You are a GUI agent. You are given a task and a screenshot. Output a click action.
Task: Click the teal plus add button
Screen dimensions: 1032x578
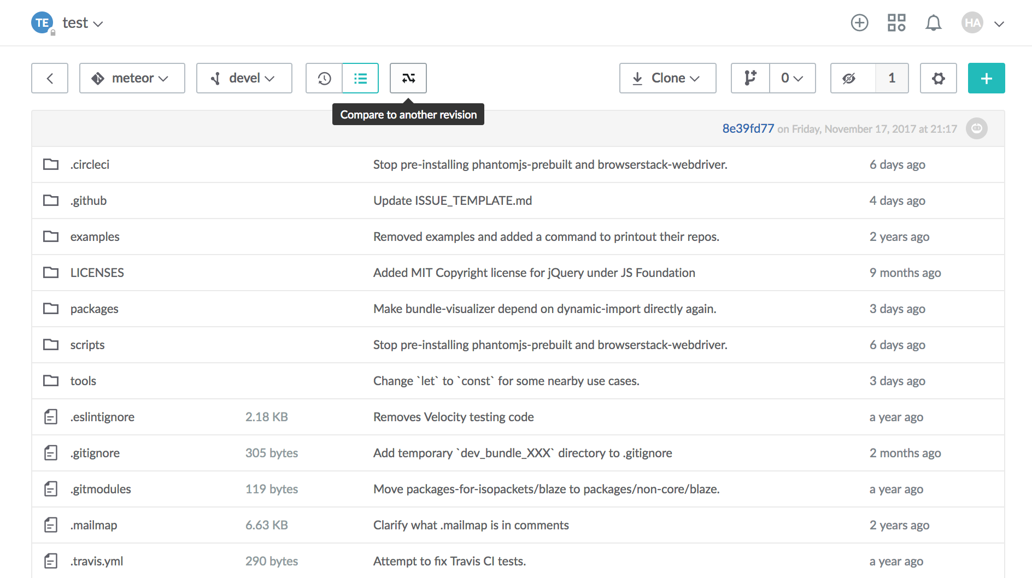click(986, 78)
